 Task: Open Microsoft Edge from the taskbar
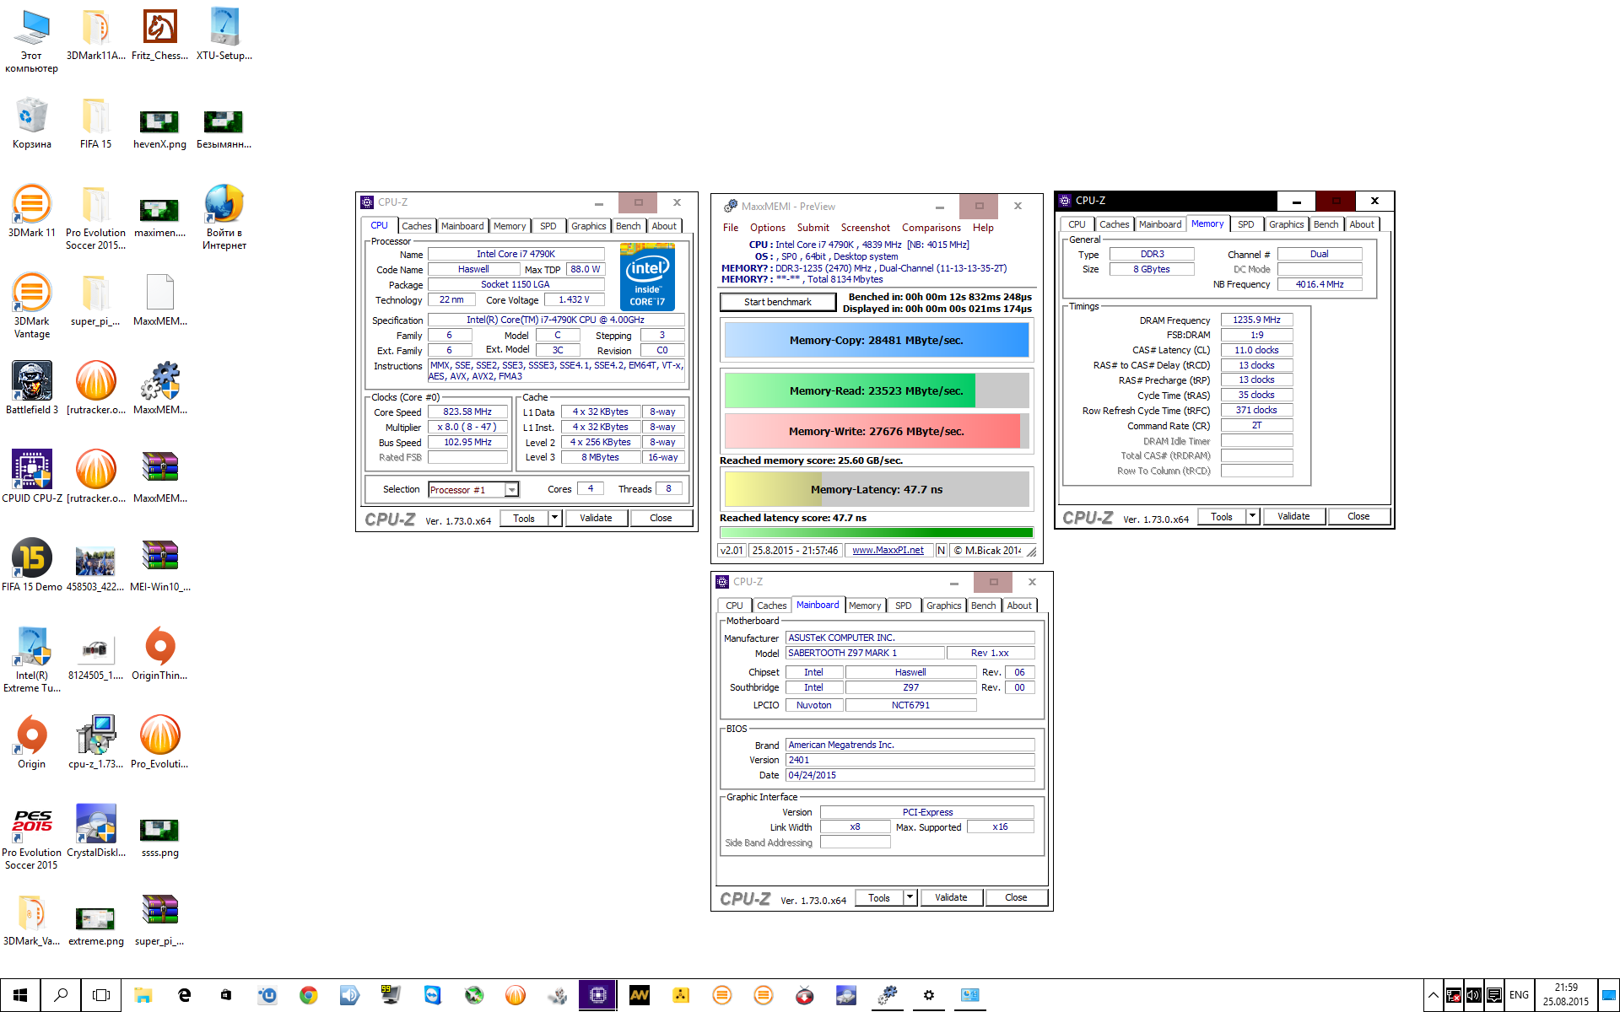pos(185,995)
